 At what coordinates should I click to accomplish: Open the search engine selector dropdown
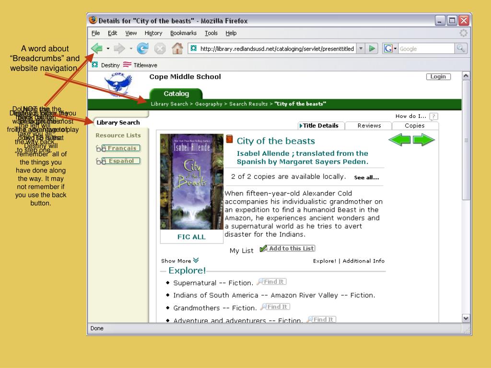pos(390,48)
